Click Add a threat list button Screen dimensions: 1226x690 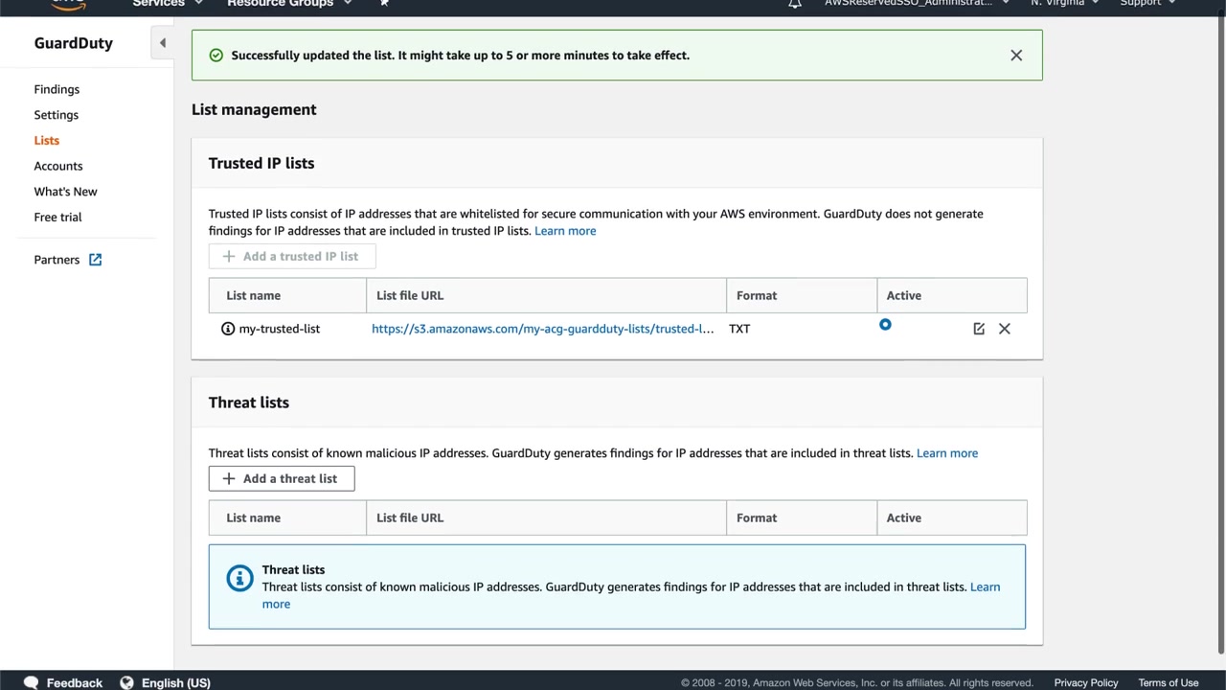(282, 478)
